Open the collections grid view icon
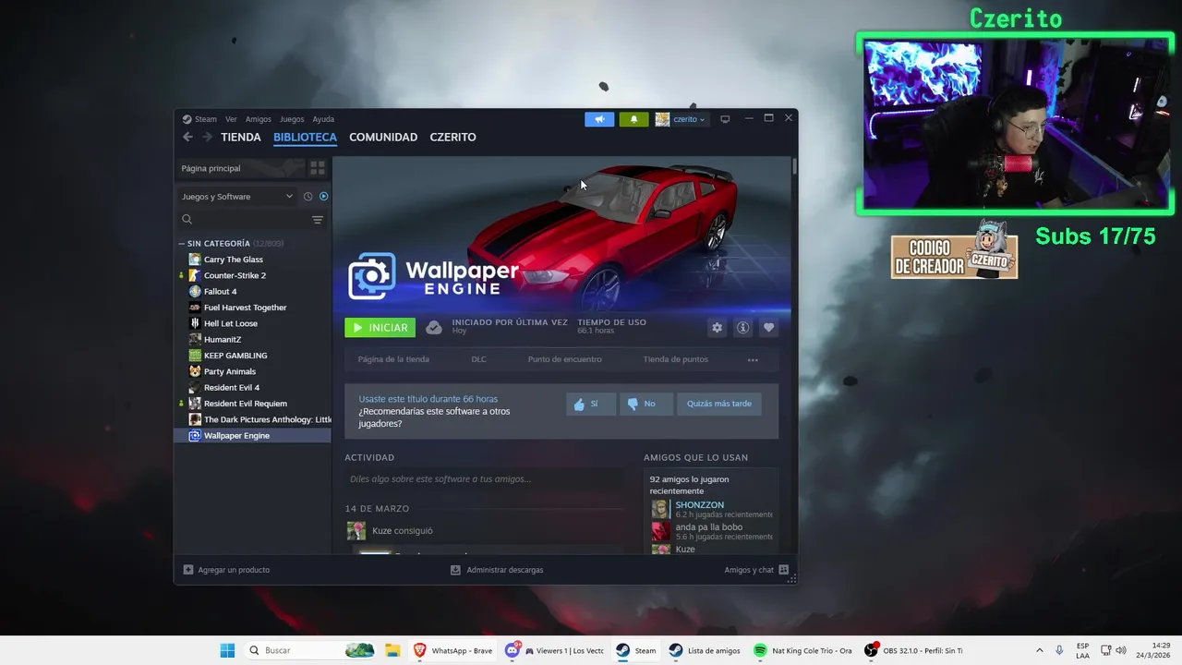 [x=317, y=168]
